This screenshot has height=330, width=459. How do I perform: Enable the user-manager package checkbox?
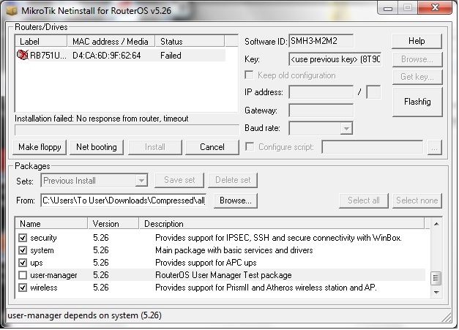point(23,275)
